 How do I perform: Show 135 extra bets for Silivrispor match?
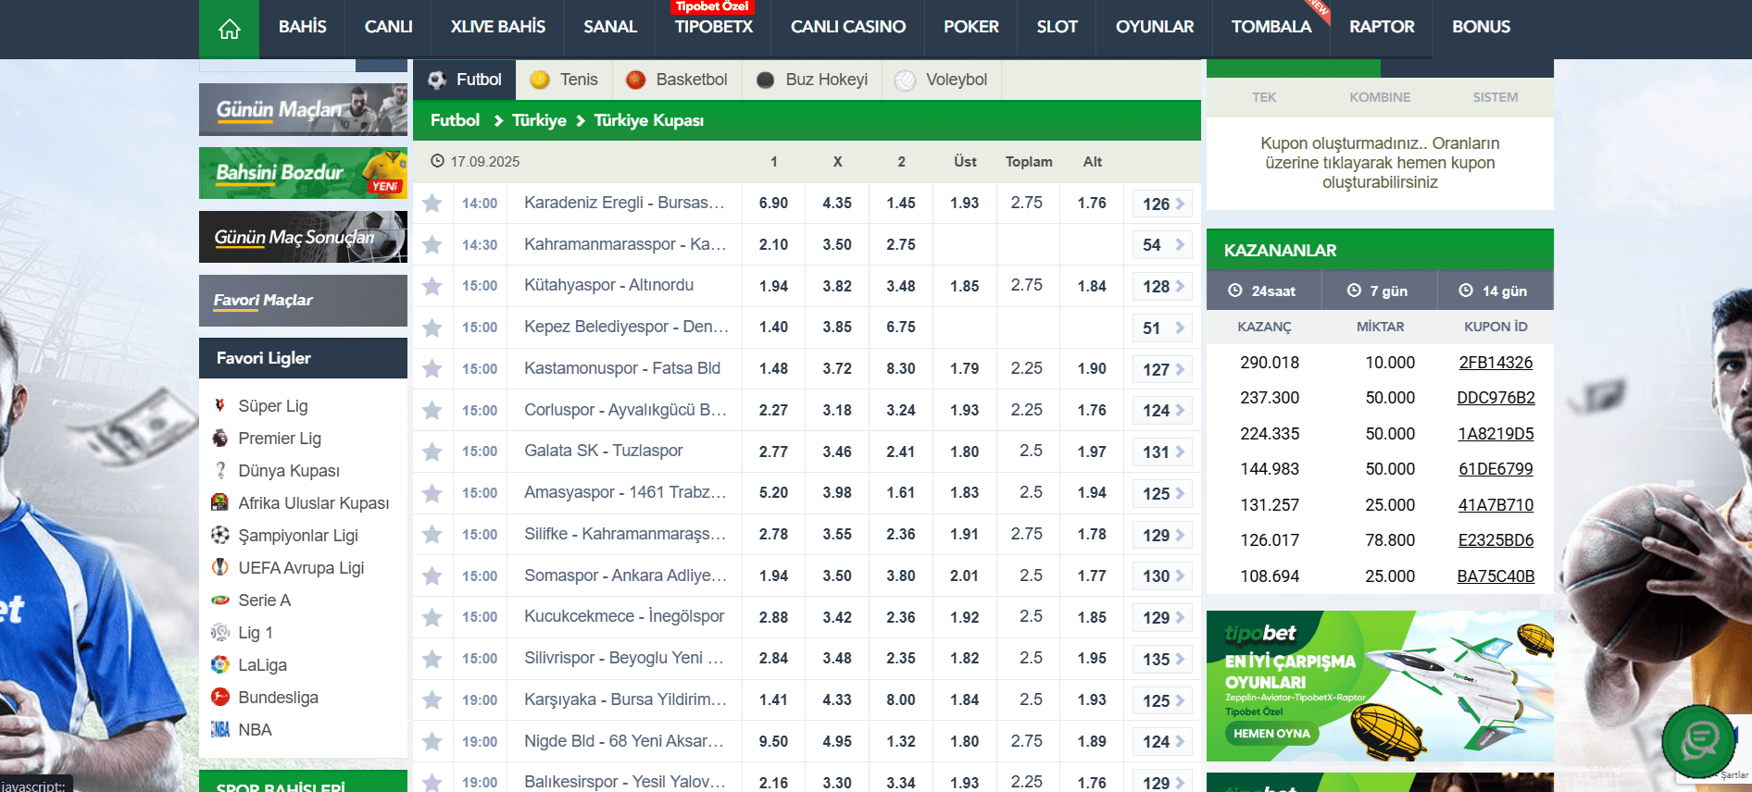point(1162,659)
